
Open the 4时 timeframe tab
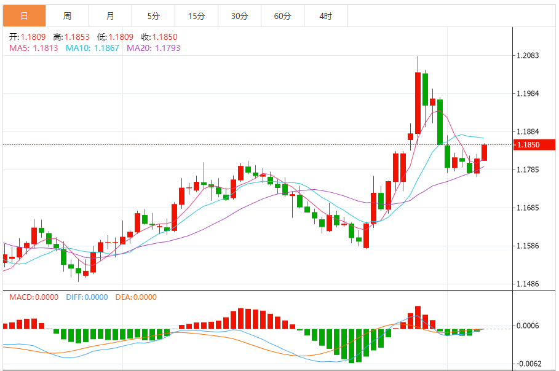[x=325, y=16]
